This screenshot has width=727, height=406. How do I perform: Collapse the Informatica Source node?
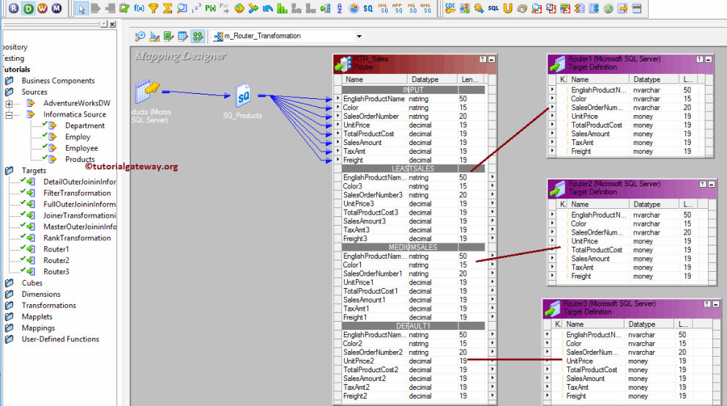click(x=9, y=114)
